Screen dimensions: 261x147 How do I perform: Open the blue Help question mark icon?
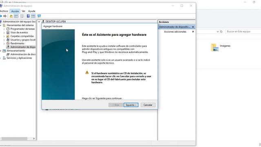(x=28, y=16)
